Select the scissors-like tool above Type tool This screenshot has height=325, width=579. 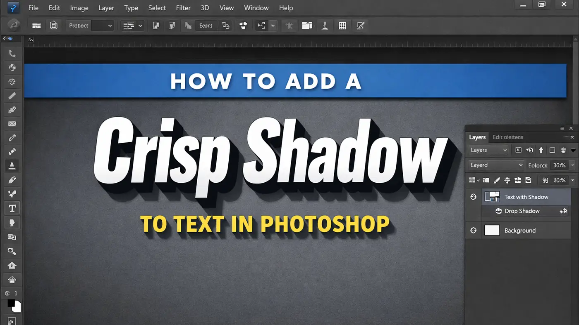coord(12,193)
